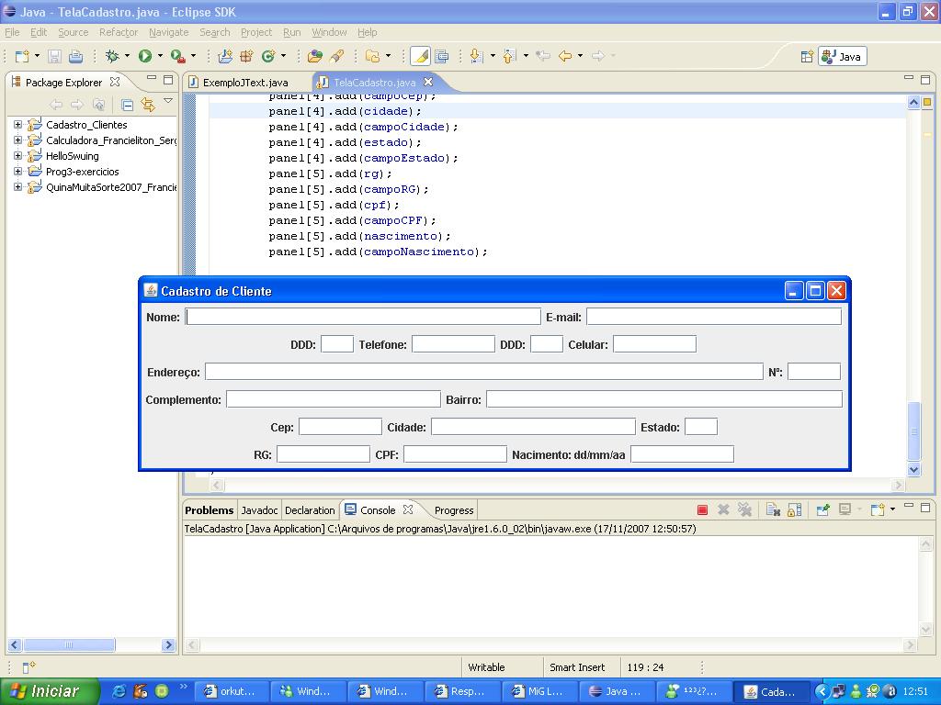
Task: Click the Debug bug icon in toolbar
Action: coord(112,56)
